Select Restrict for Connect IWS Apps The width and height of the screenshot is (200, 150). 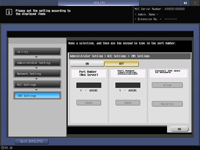tap(167, 104)
